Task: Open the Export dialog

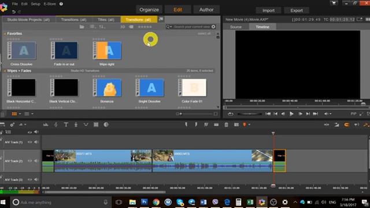Action: (297, 10)
